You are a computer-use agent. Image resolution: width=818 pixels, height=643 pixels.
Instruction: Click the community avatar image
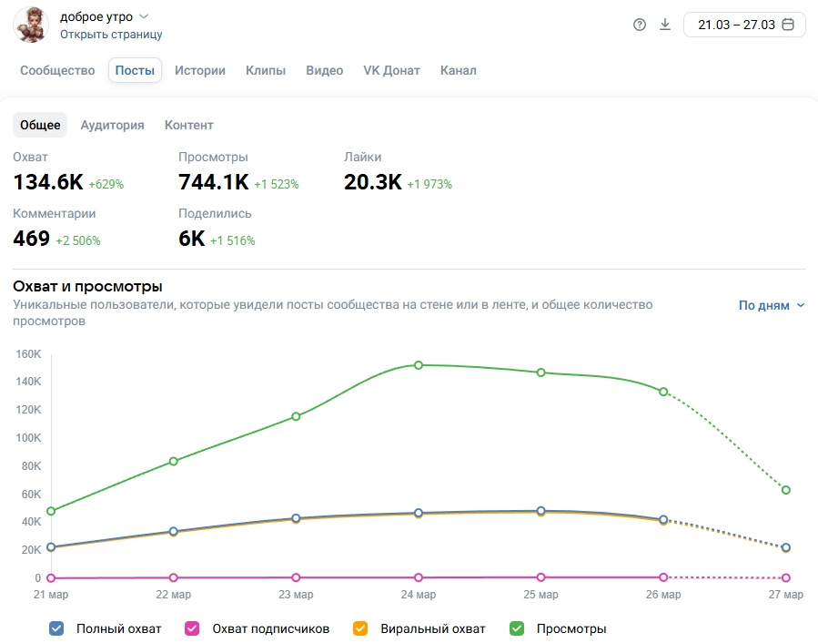click(30, 25)
